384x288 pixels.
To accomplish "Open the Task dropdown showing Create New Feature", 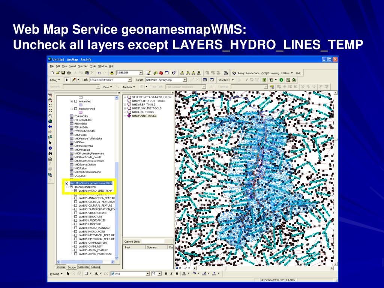I will click(x=130, y=80).
